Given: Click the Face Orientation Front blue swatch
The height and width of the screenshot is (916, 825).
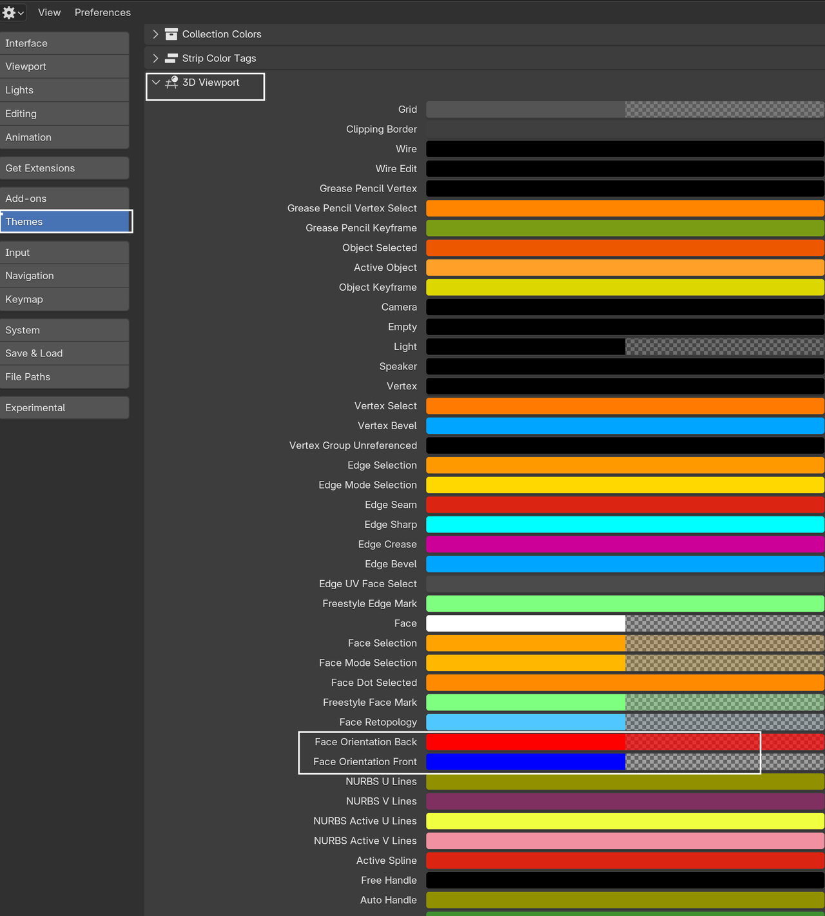Looking at the screenshot, I should [625, 762].
